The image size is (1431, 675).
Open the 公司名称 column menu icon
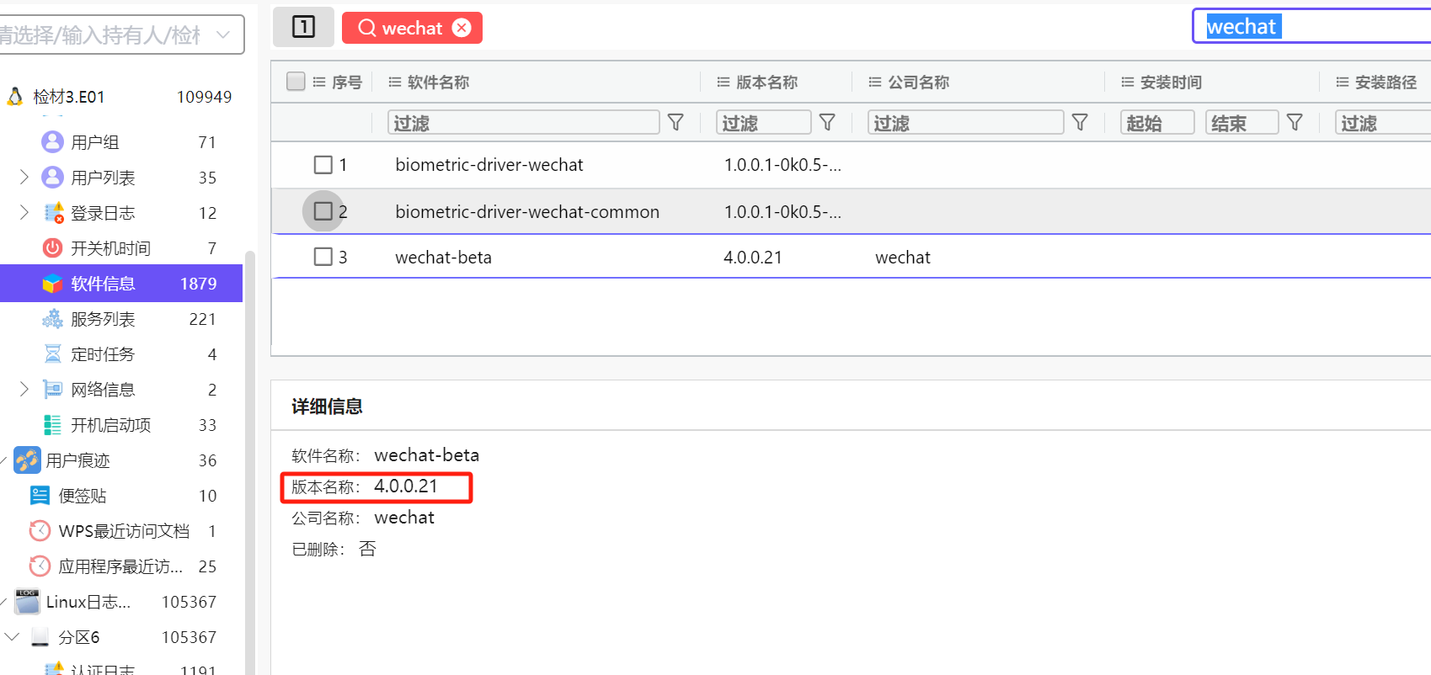874,82
